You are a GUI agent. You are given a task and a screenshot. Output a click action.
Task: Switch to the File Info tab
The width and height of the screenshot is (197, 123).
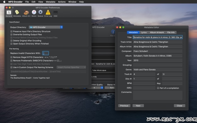(x=171, y=32)
